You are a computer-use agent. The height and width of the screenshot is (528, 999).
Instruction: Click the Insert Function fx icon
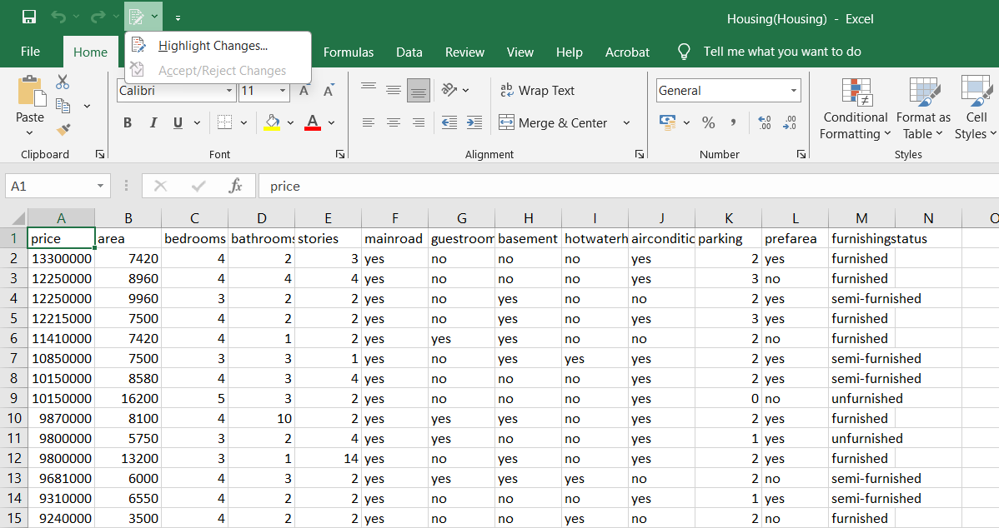(x=235, y=186)
